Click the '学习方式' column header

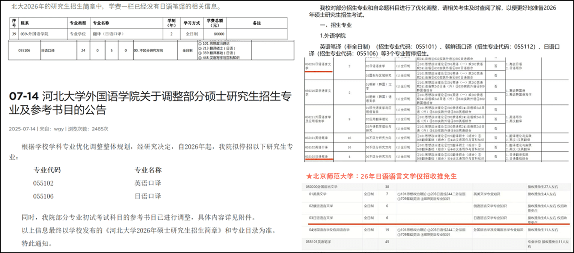coord(192,23)
